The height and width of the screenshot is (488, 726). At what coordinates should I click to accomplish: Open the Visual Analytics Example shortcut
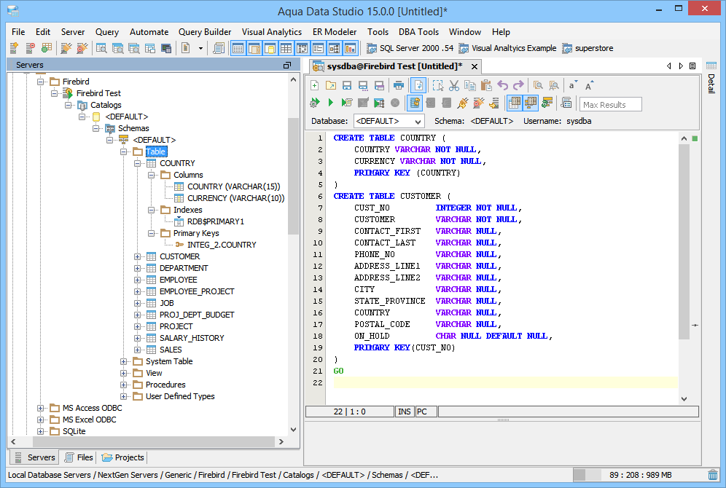coord(507,48)
